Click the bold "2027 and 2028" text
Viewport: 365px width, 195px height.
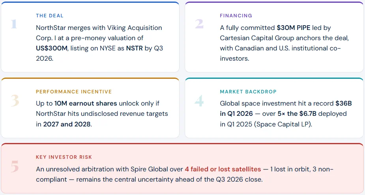pyautogui.click(x=67, y=124)
